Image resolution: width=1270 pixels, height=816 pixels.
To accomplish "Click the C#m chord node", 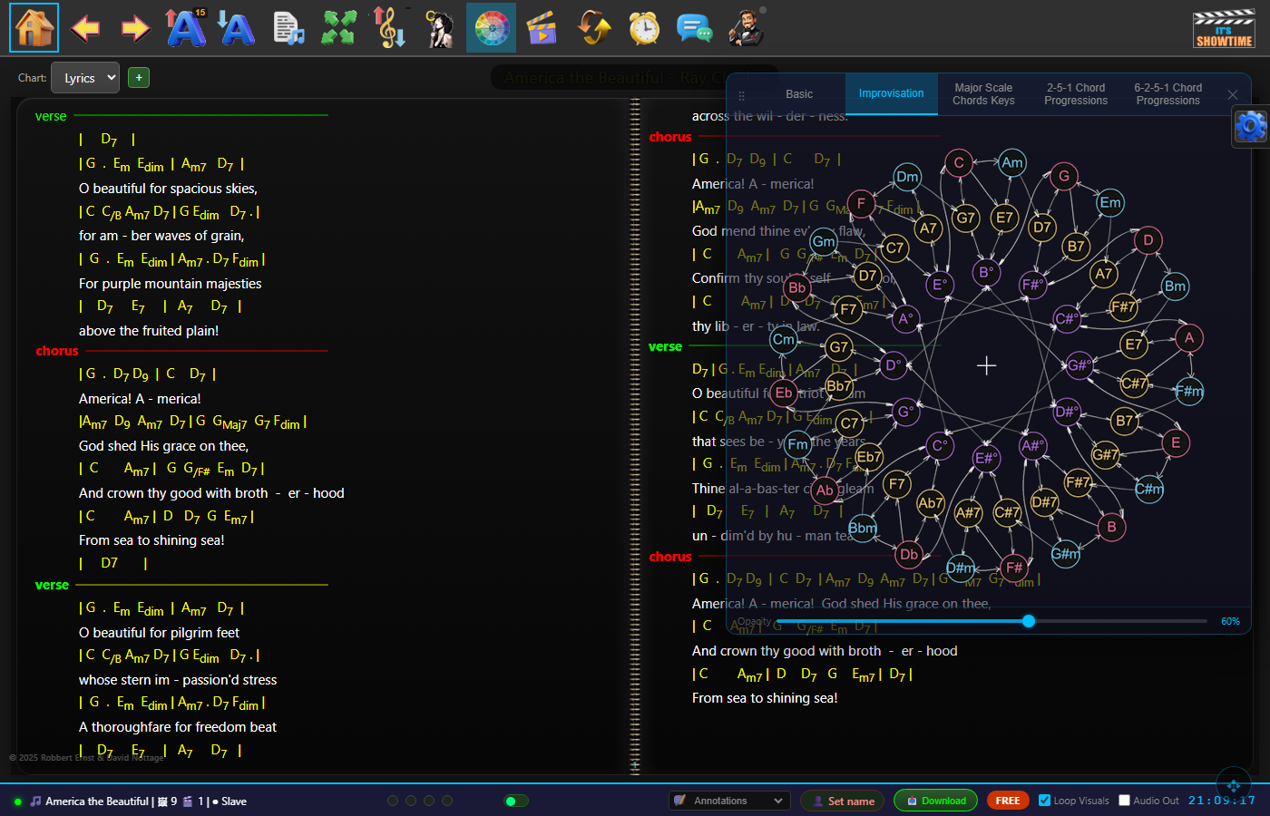I will [1149, 489].
